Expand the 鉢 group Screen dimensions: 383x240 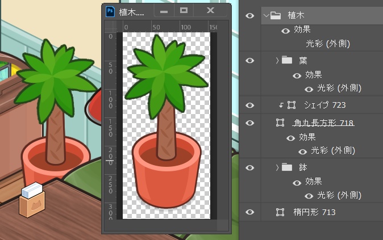point(277,167)
